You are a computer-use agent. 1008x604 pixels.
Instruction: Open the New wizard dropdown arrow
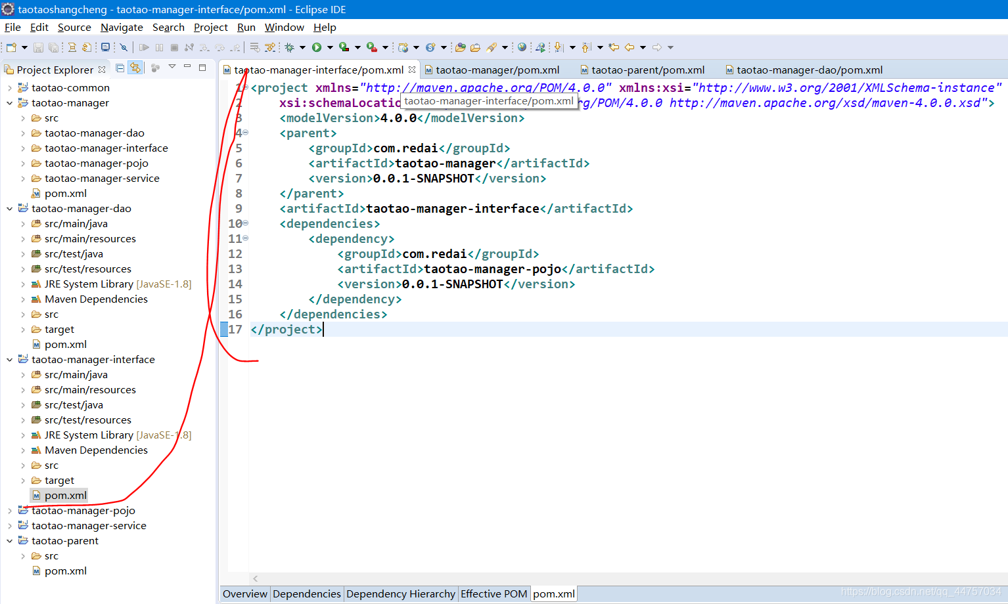24,47
